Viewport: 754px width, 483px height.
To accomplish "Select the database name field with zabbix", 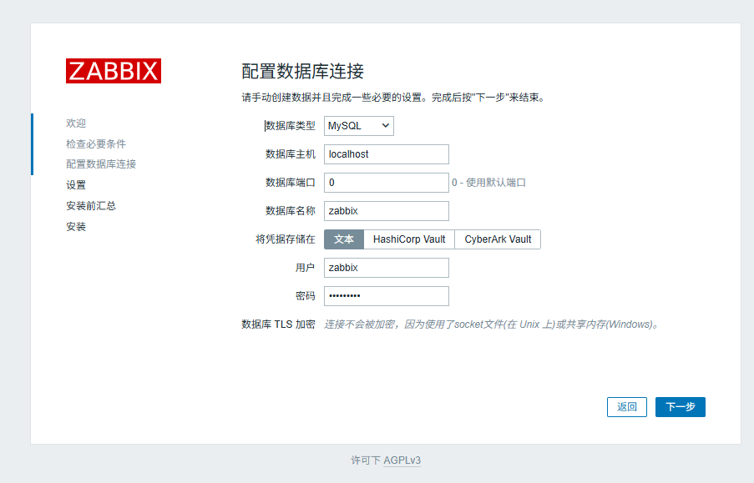I will point(386,211).
